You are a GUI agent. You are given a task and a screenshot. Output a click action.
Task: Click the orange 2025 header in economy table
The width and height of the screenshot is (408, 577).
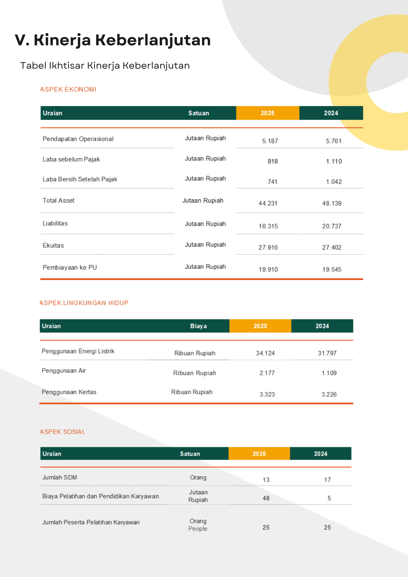tap(267, 113)
